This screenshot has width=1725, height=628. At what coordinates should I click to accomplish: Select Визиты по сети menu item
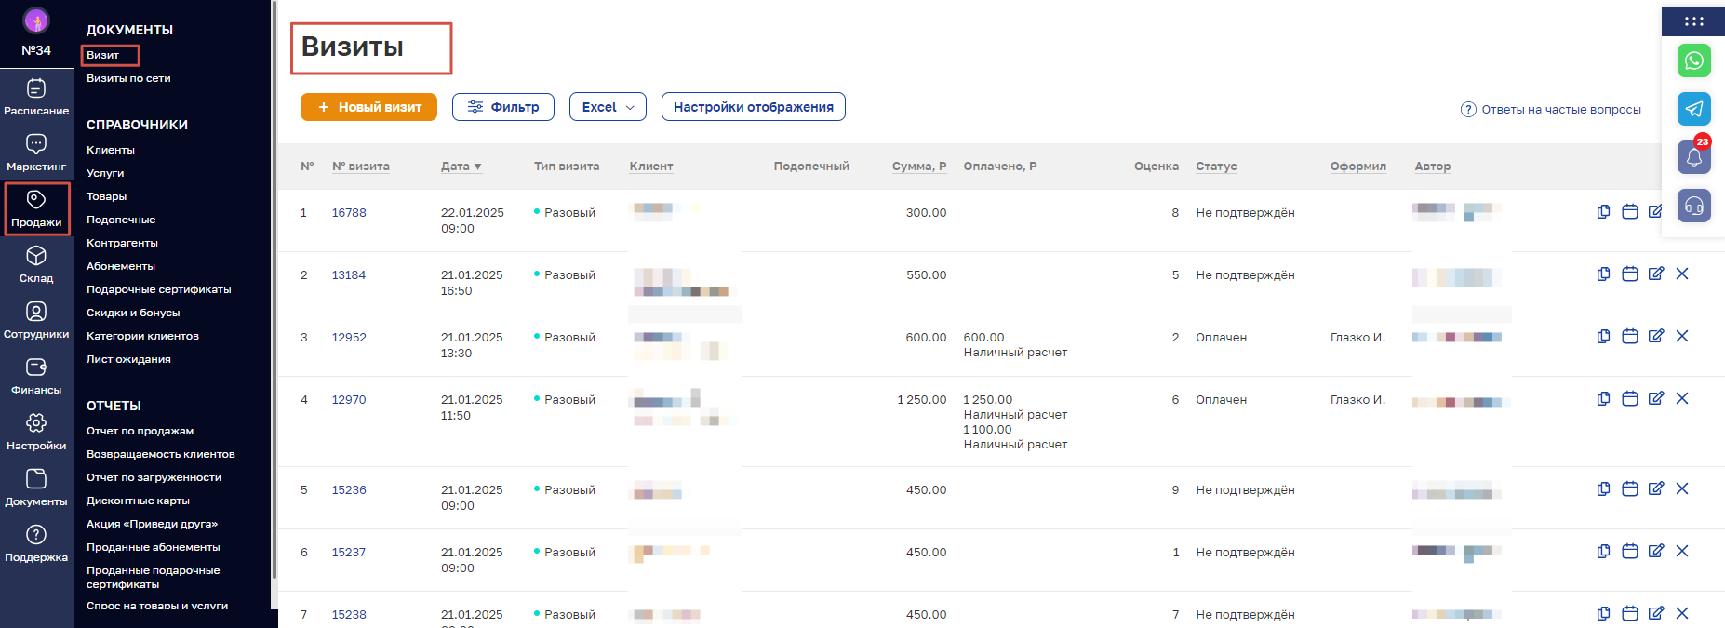(x=128, y=78)
